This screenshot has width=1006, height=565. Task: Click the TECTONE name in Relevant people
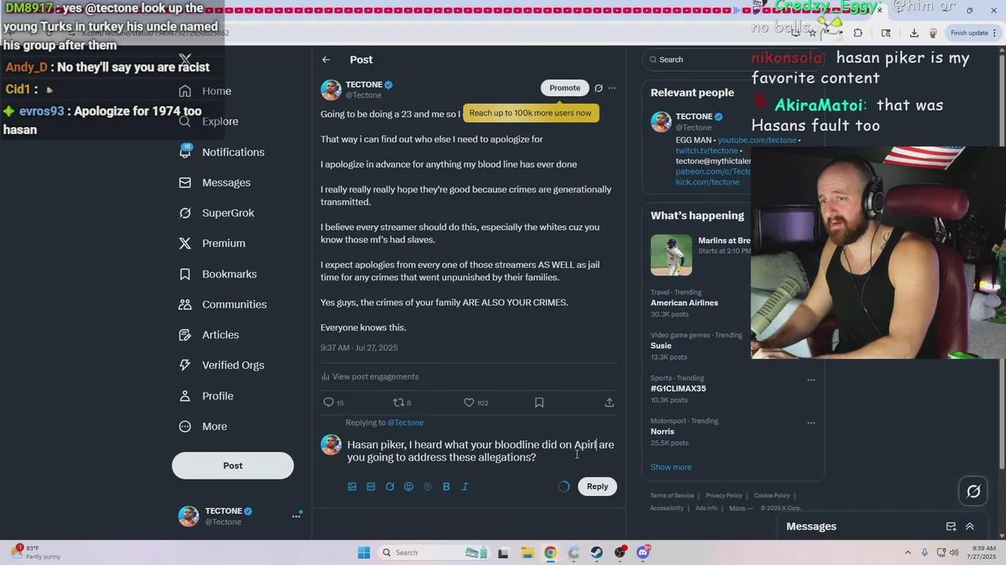(x=694, y=117)
